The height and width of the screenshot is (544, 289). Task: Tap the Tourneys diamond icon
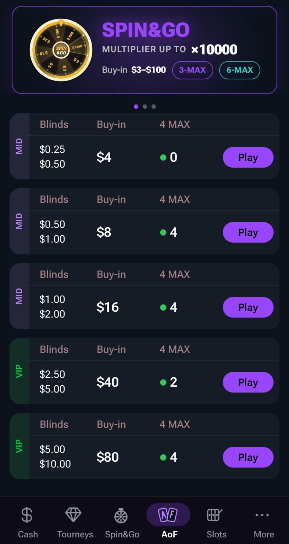click(73, 515)
